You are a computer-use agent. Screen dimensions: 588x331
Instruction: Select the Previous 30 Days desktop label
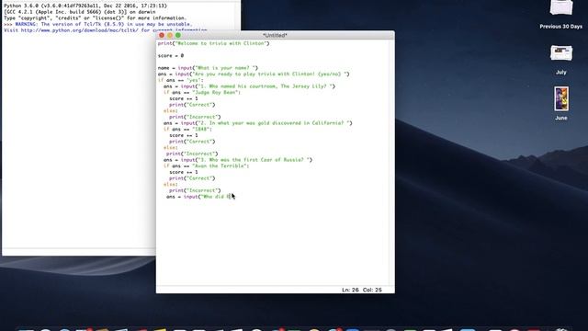coord(561,27)
